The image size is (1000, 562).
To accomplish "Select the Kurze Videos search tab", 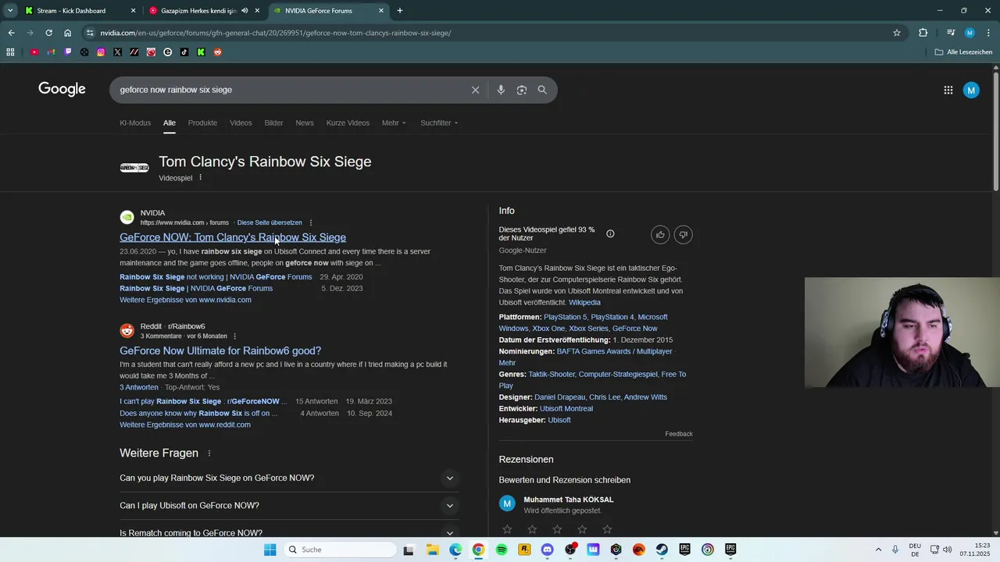I will pos(348,123).
